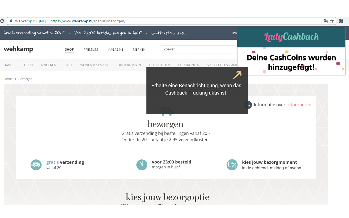The image size is (349, 218).
Task: Focus the Zoeken search field
Action: click(199, 49)
